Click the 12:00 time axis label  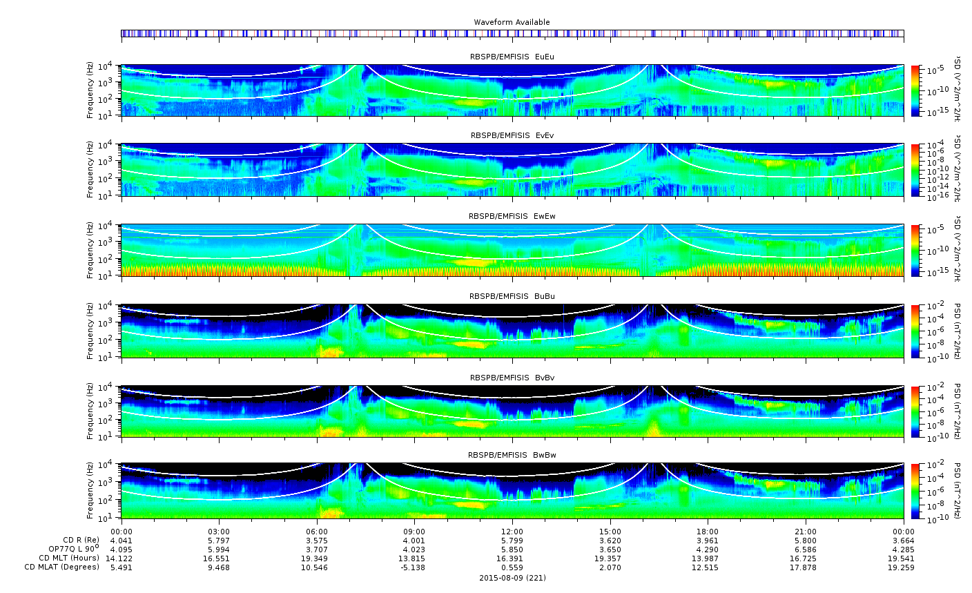512,531
